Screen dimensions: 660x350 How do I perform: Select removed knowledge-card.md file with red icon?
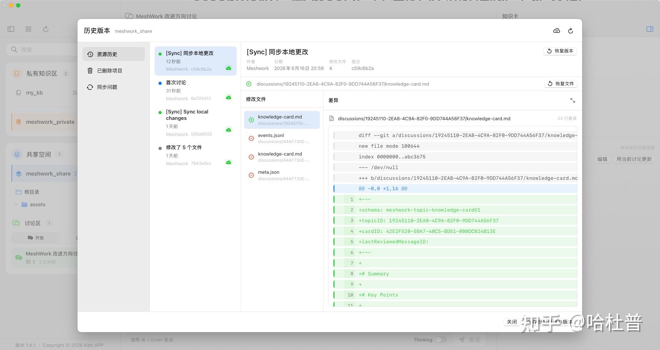click(282, 157)
